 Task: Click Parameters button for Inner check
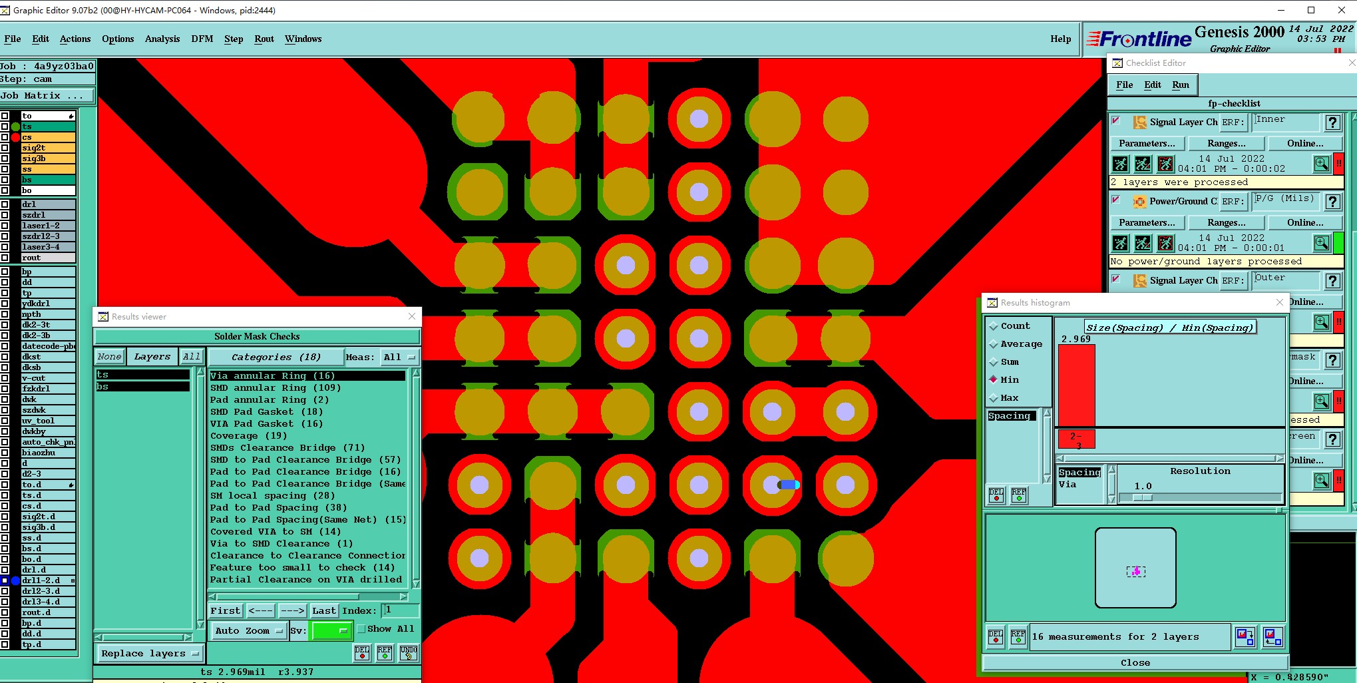1147,144
